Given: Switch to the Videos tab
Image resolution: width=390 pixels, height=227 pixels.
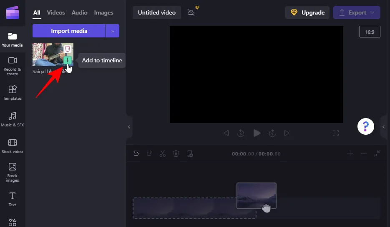Looking at the screenshot, I should click(56, 12).
